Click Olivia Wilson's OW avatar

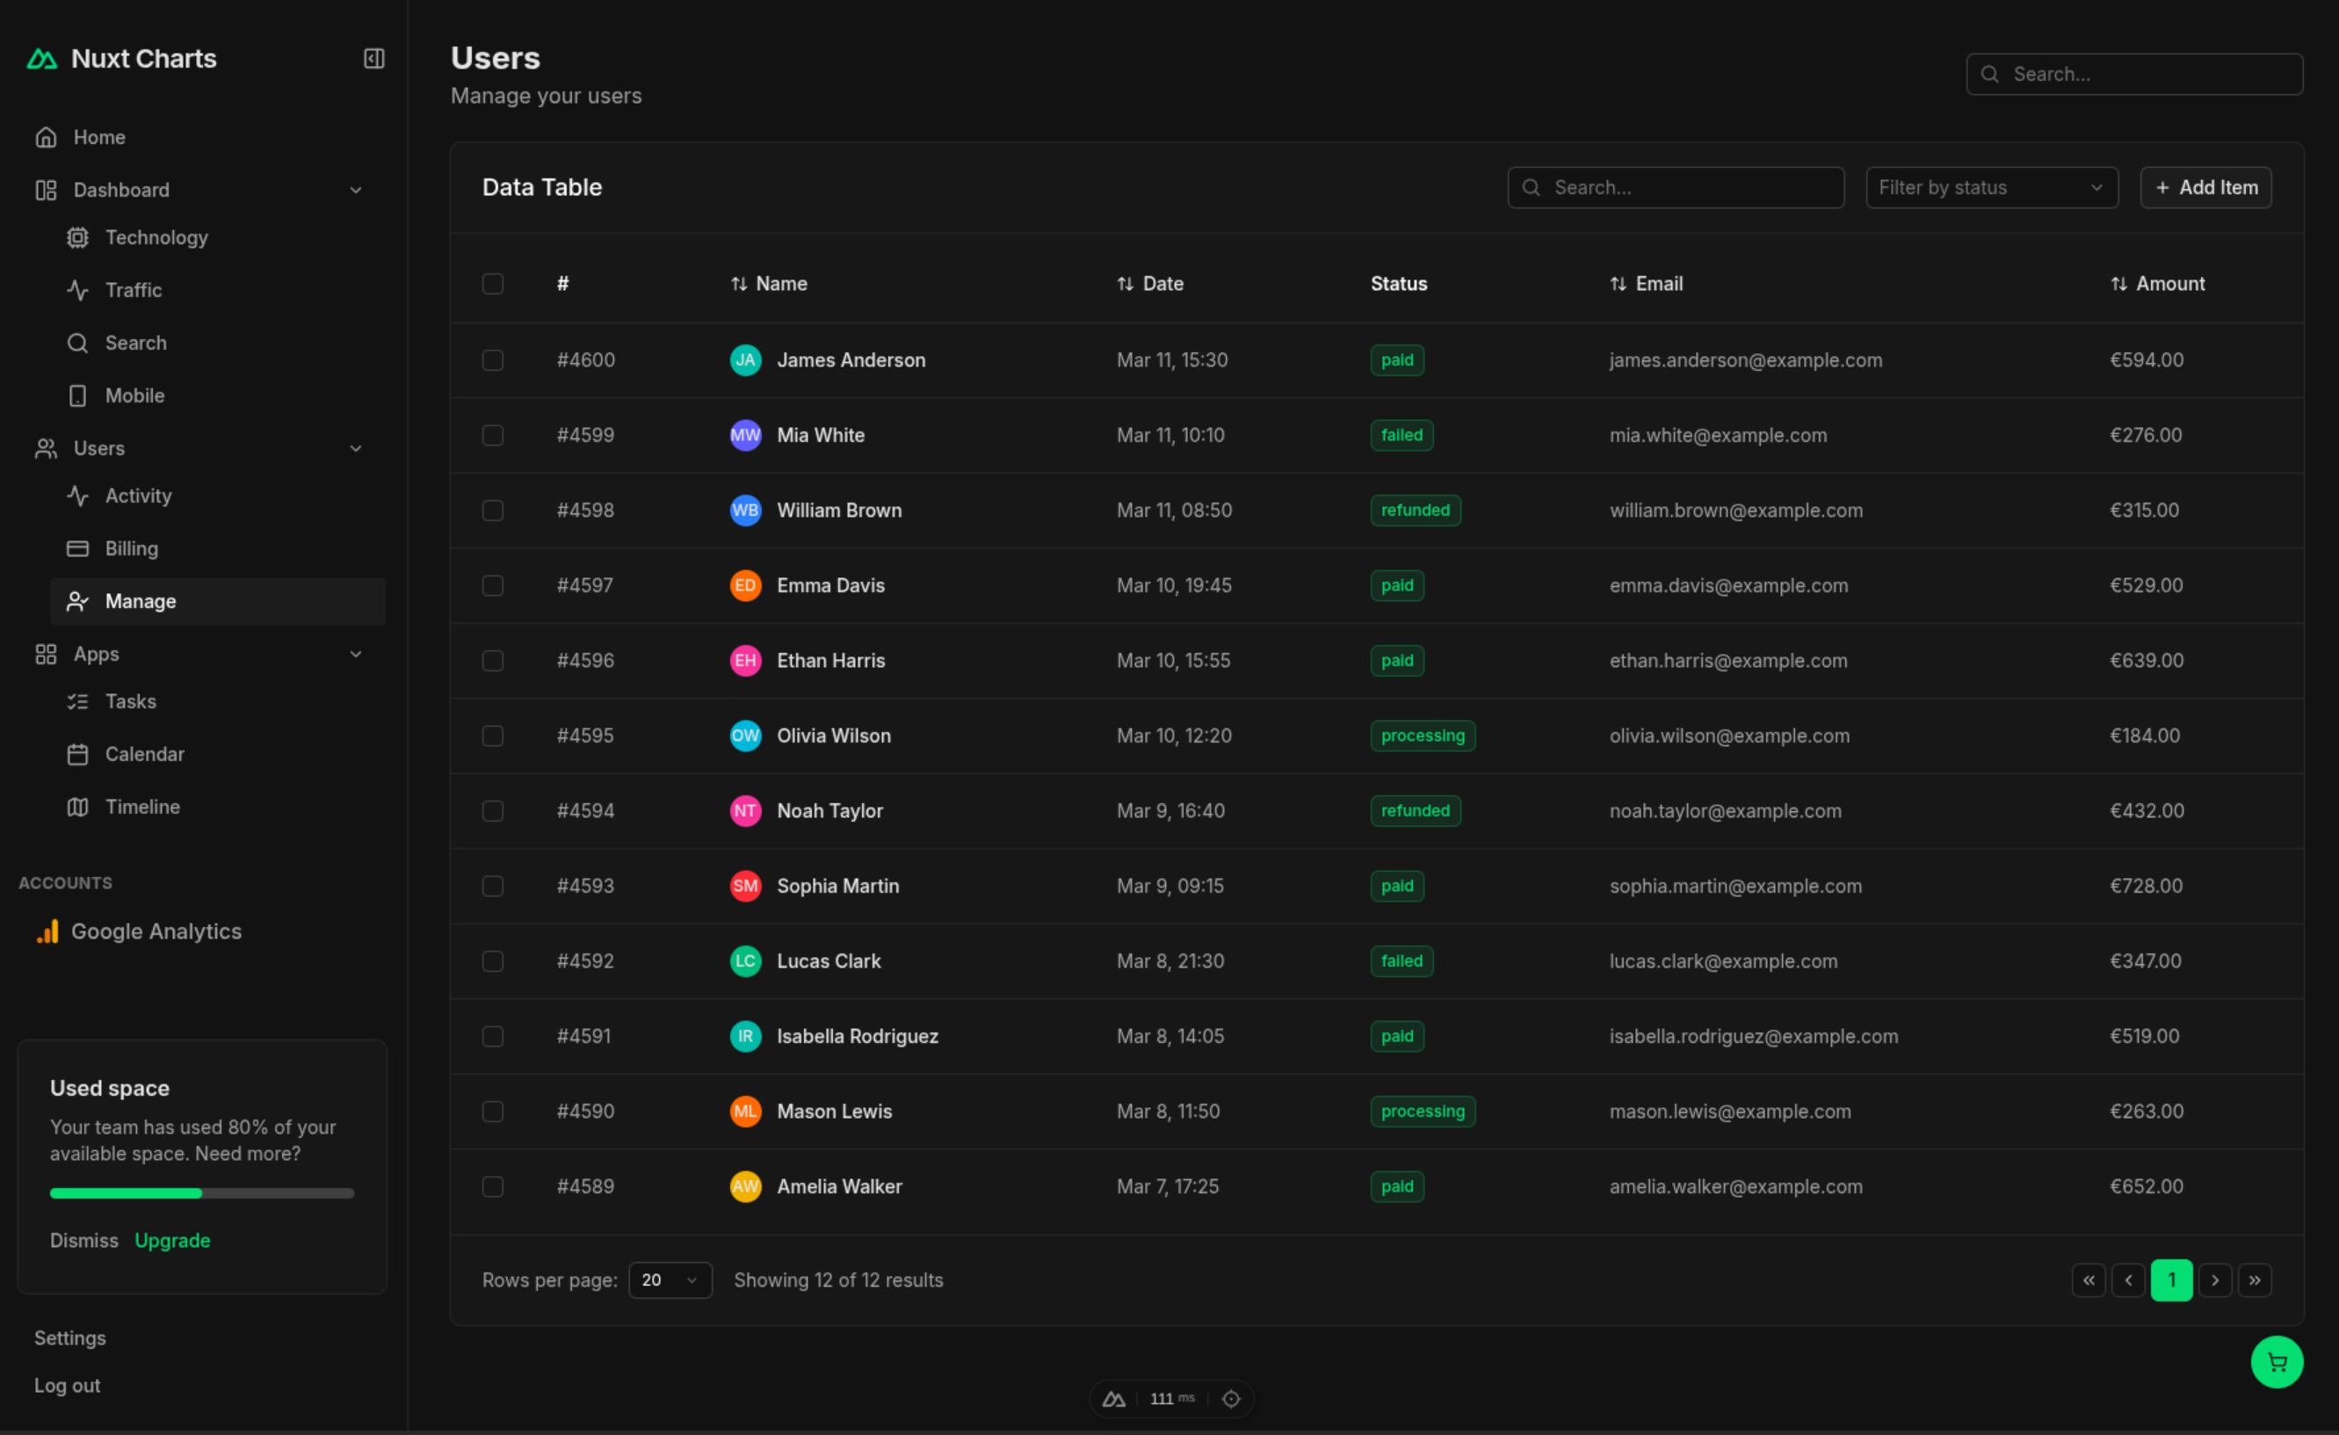point(745,736)
